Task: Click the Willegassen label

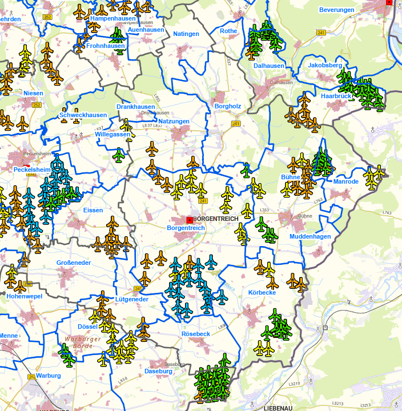Action: pos(112,135)
